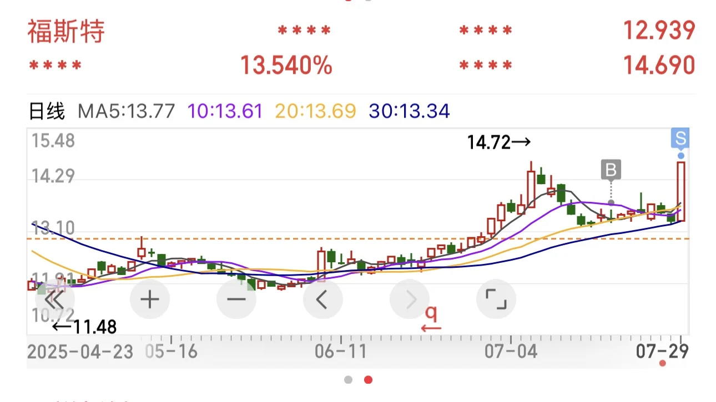The height and width of the screenshot is (402, 716).
Task: Tap the 日线 daily period label
Action: 47,111
